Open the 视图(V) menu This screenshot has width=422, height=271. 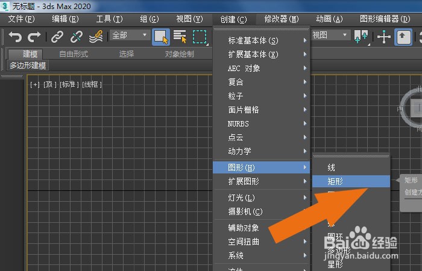189,19
